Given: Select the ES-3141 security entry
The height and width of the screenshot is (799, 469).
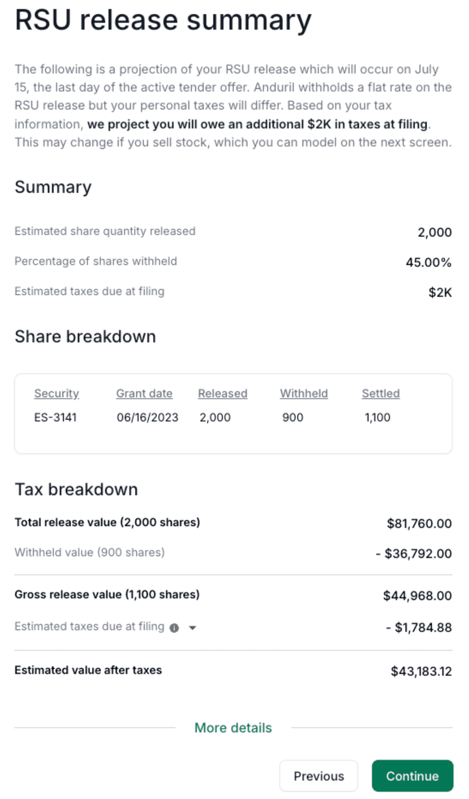Looking at the screenshot, I should [x=55, y=417].
